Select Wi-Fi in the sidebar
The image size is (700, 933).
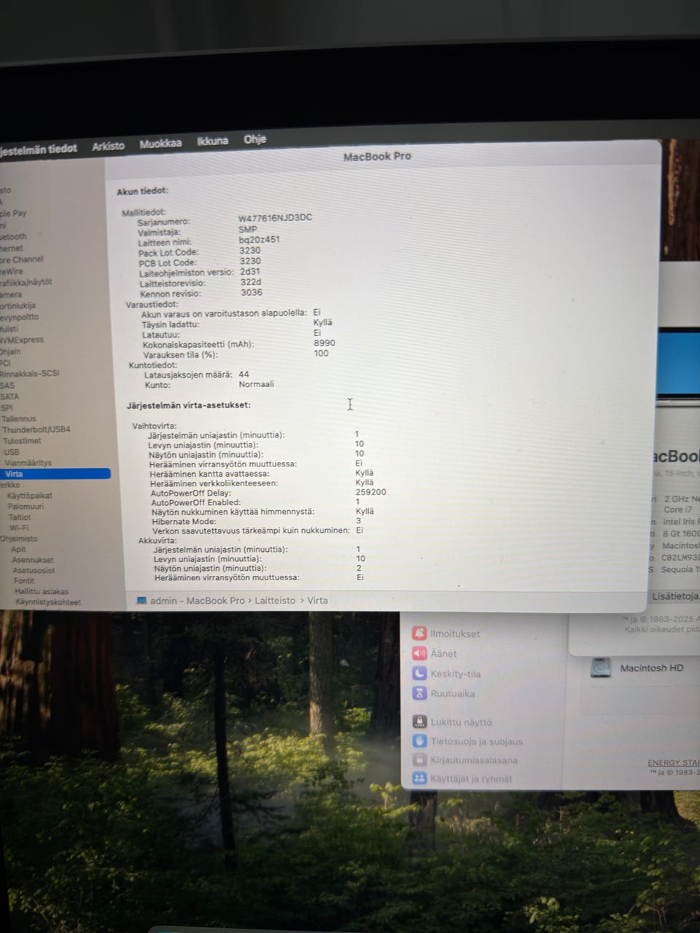(19, 528)
